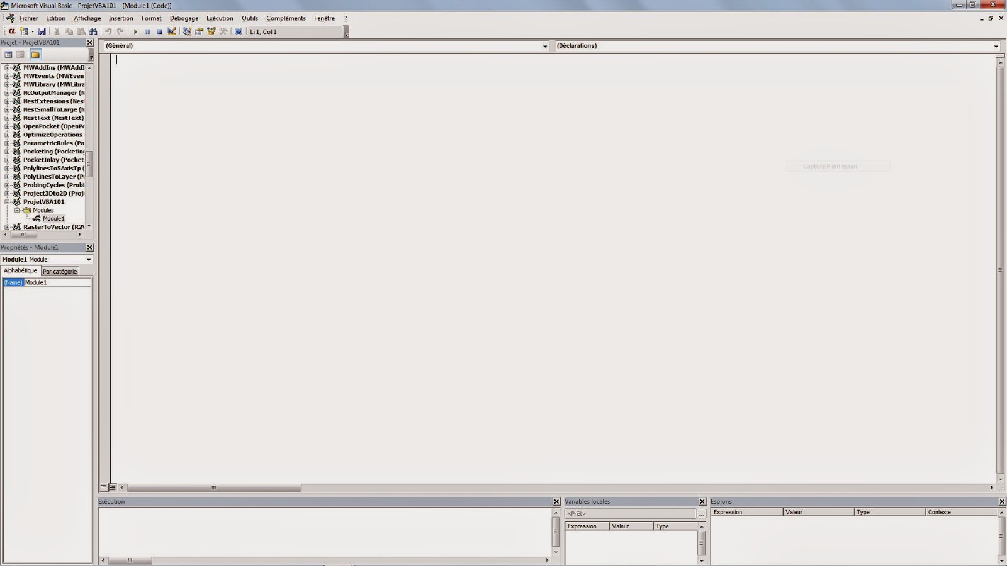This screenshot has height=566, width=1007.
Task: Click the Insert module toolbar icon
Action: point(24,31)
